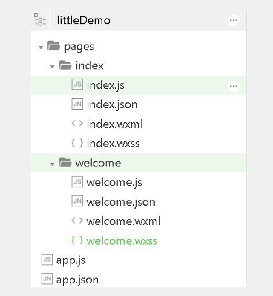Open the app.json file
The width and height of the screenshot is (273, 296).
pyautogui.click(x=77, y=280)
